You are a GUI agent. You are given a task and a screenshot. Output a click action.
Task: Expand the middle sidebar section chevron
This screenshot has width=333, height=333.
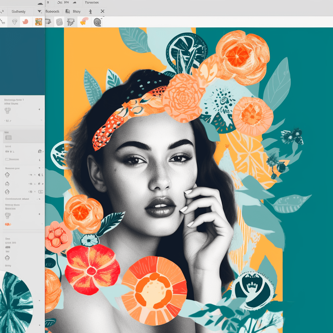[39, 168]
